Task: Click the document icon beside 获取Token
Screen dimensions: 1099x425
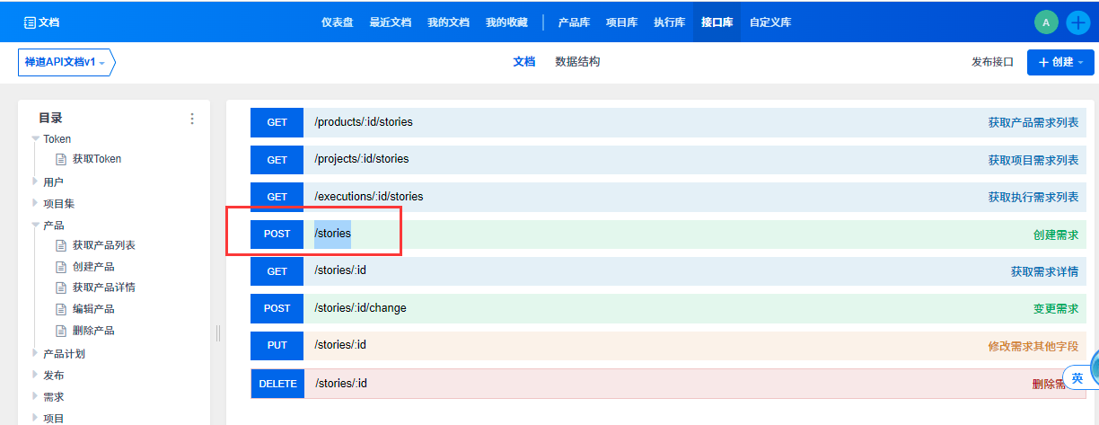Action: [61, 159]
